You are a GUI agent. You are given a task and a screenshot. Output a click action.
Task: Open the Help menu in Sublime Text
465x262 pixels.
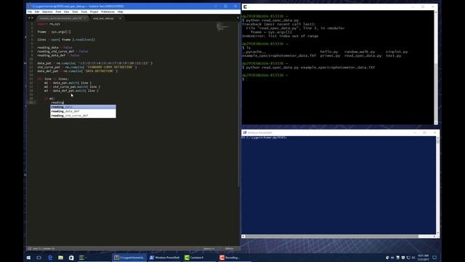tap(120, 12)
